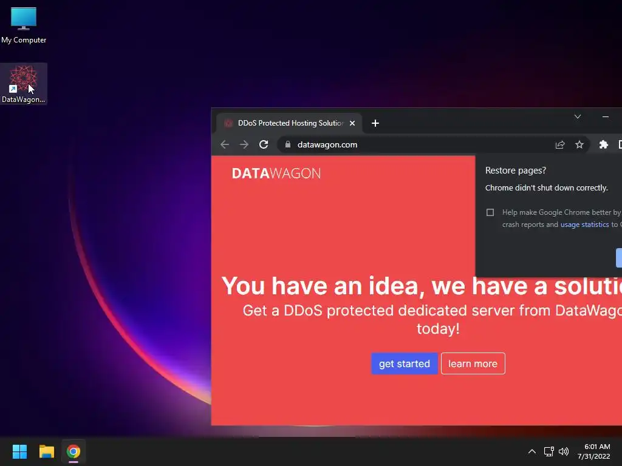Share this page using the share icon
The height and width of the screenshot is (466, 622).
point(559,144)
